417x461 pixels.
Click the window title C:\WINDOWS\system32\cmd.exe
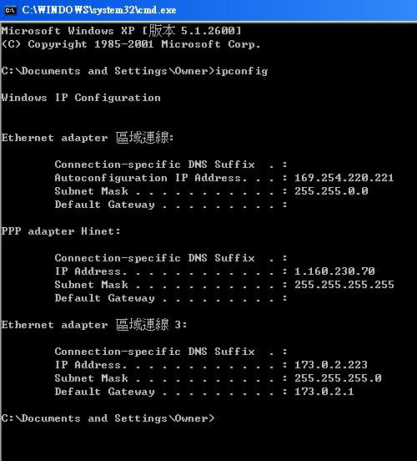coord(99,10)
